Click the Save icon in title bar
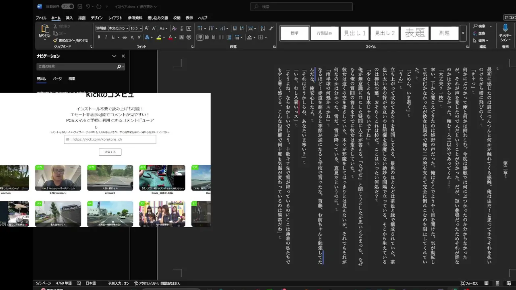Viewport: 516px width, 290px height. [79, 6]
